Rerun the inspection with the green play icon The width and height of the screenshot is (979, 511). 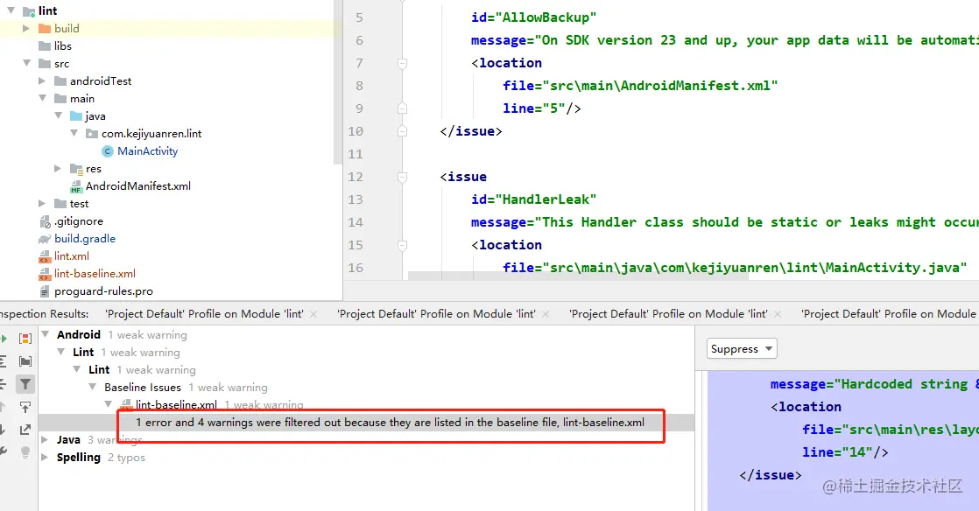pos(4,338)
